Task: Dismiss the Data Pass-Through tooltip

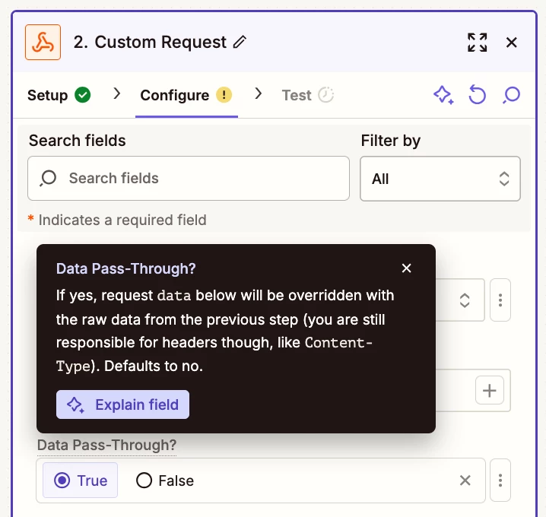Action: (x=406, y=268)
